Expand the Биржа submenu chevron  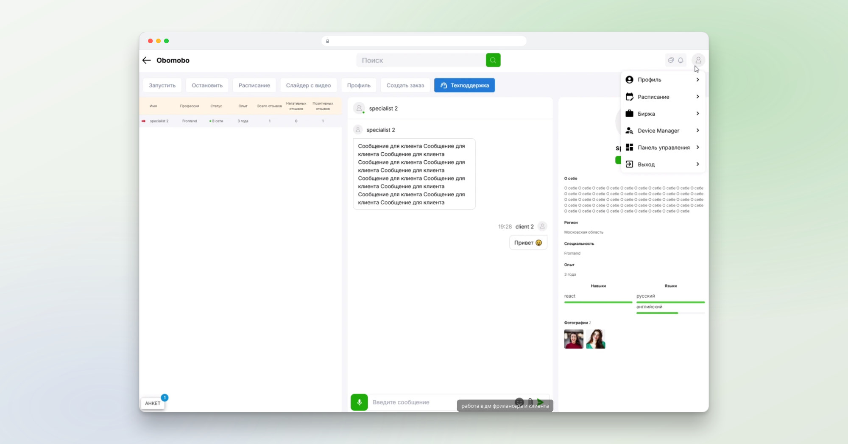[x=697, y=114]
